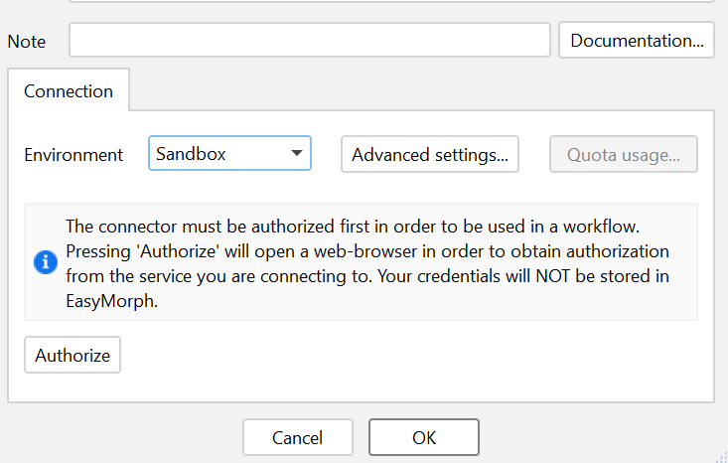Cancel the connector dialog
This screenshot has width=728, height=463.
297,437
